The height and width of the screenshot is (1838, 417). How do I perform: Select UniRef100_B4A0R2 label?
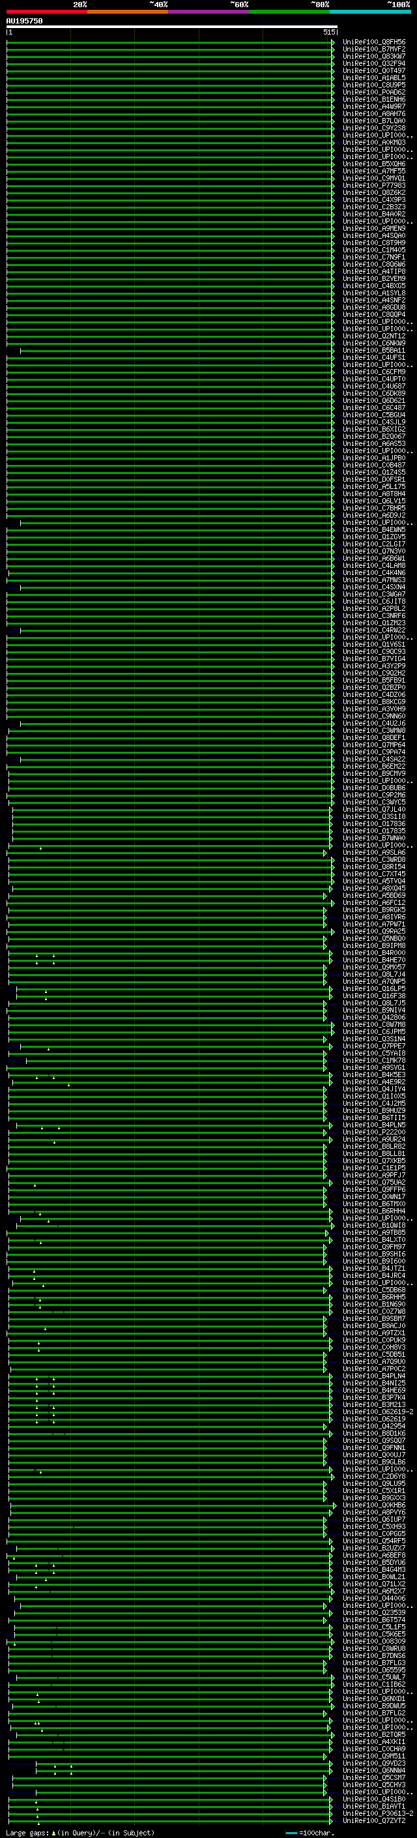click(374, 214)
